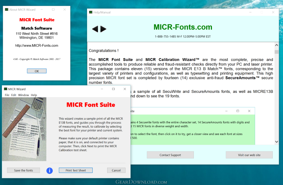Open the File menu in MICR Wizard
The width and height of the screenshot is (283, 185).
[7, 95]
